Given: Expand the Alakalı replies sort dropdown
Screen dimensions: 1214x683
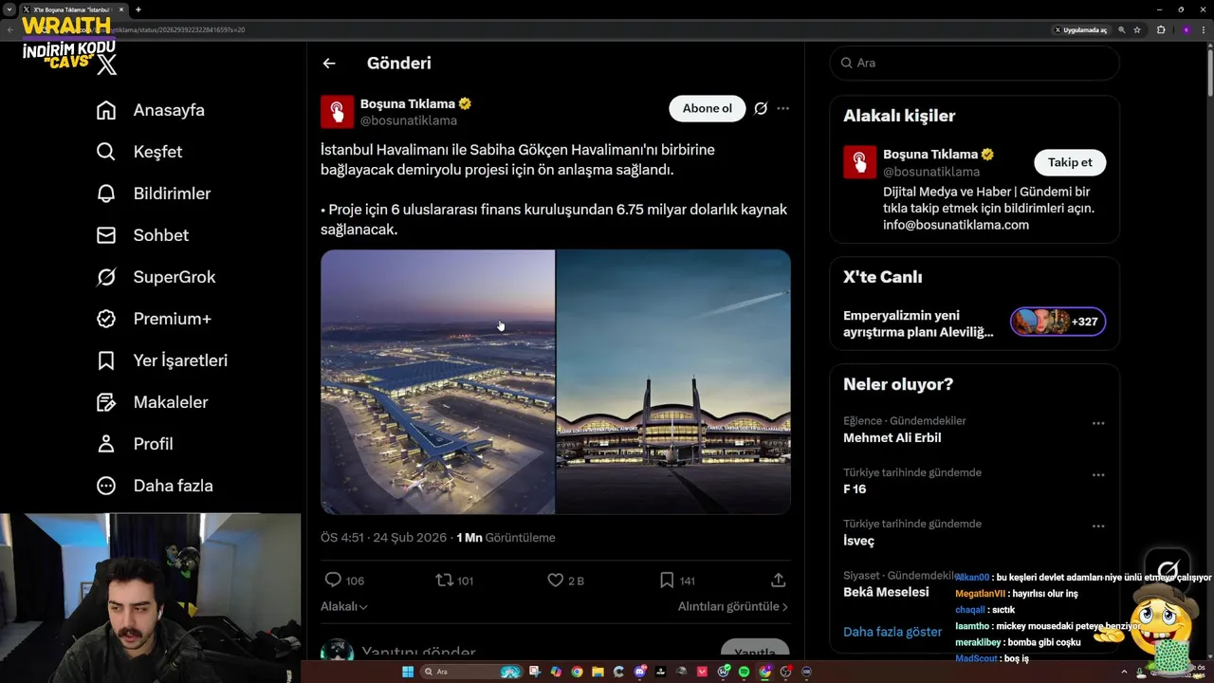Looking at the screenshot, I should (x=344, y=606).
